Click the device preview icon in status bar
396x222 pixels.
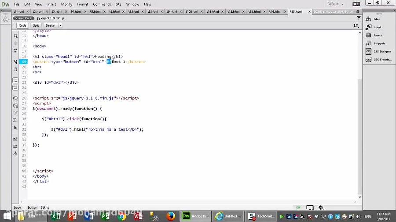tap(310, 208)
